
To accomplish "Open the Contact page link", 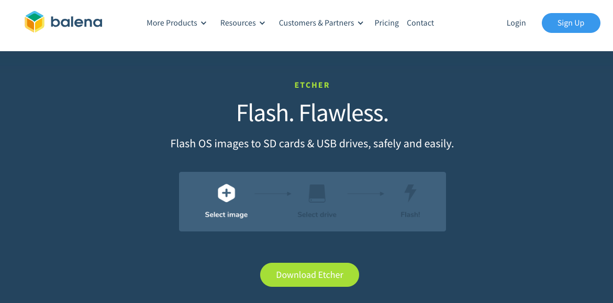I will [x=420, y=23].
